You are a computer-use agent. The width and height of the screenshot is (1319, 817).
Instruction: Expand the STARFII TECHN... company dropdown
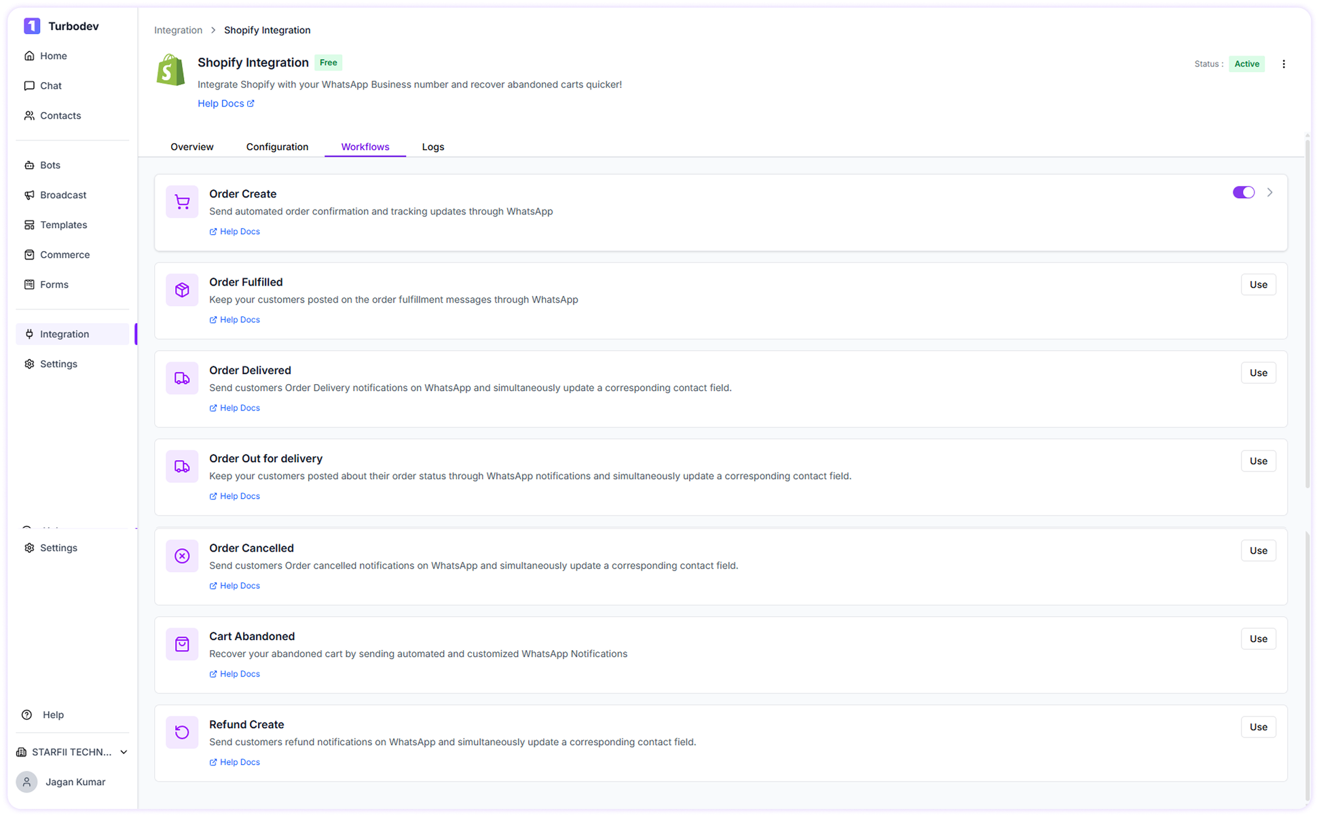point(124,752)
